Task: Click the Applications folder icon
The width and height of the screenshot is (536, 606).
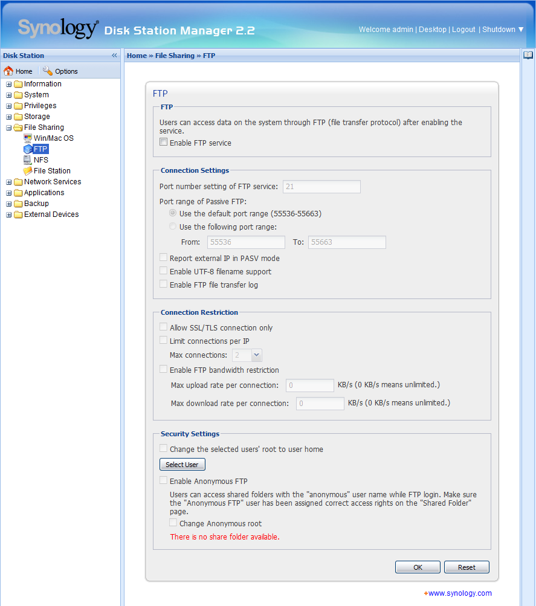Action: 18,193
